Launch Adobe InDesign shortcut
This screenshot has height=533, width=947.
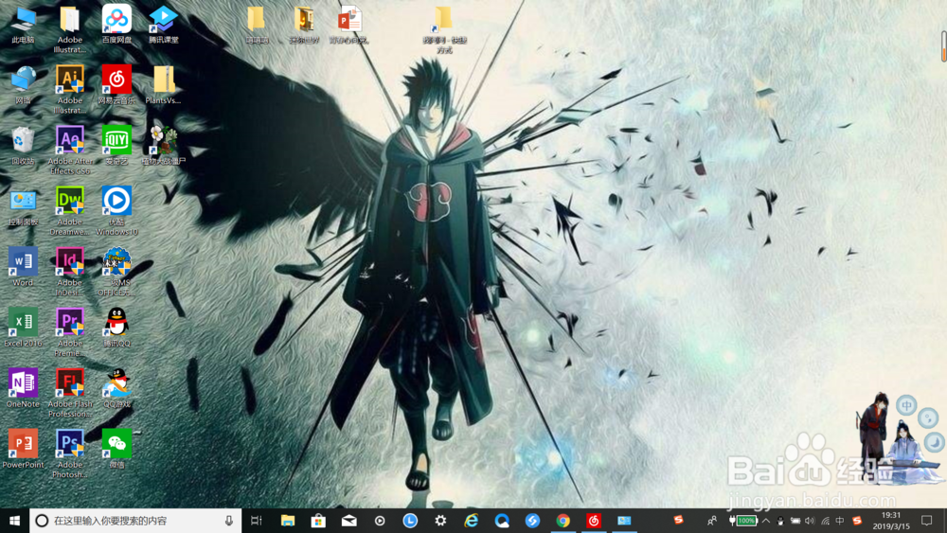(x=69, y=271)
